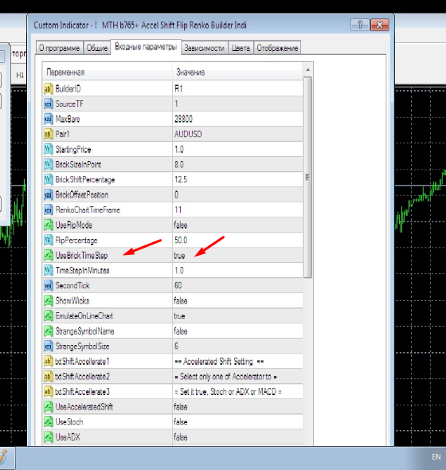Open the Отображение tab
The image size is (446, 470).
tap(277, 48)
